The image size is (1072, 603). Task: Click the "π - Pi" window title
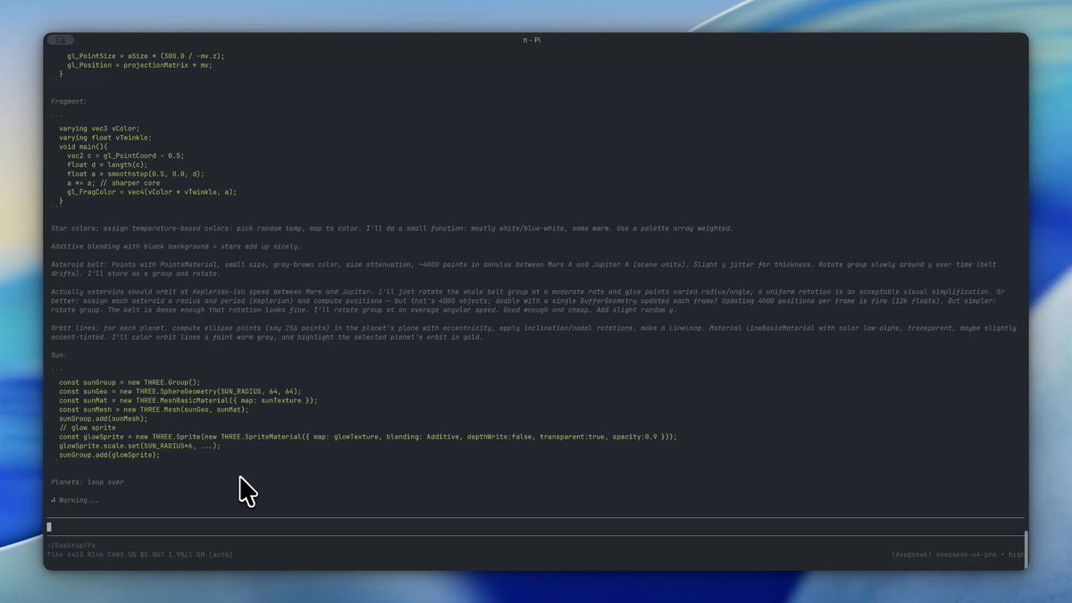[532, 40]
